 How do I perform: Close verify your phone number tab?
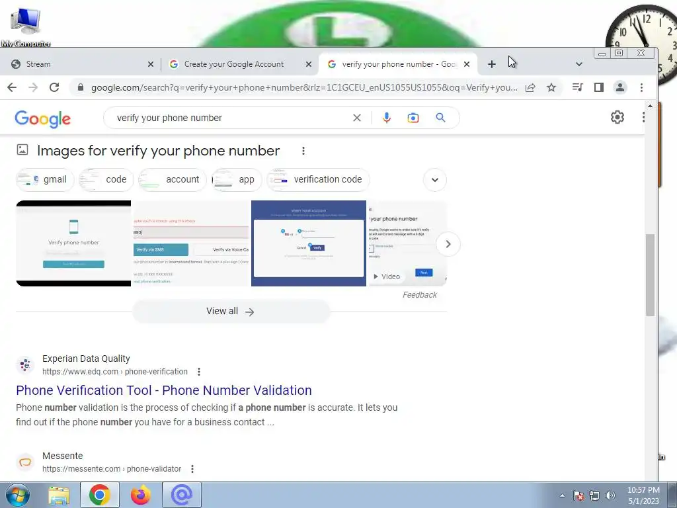466,64
